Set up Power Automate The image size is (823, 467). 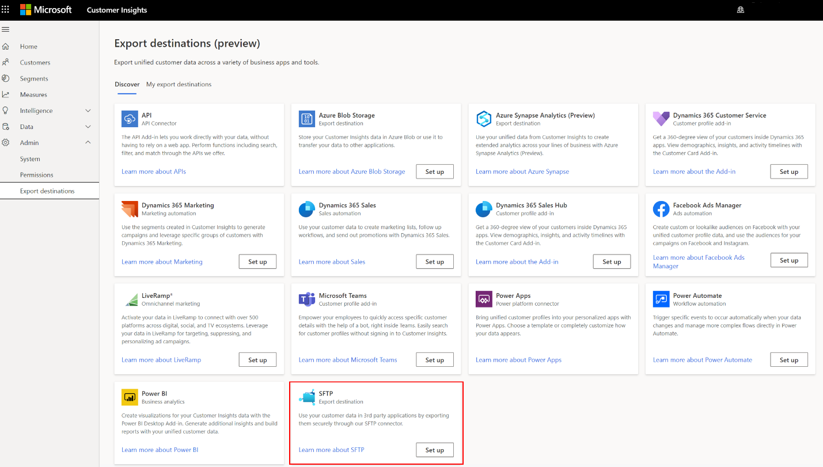click(789, 360)
